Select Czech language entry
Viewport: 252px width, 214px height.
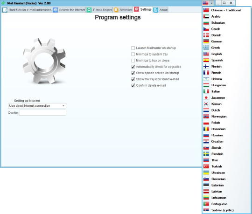226,29
